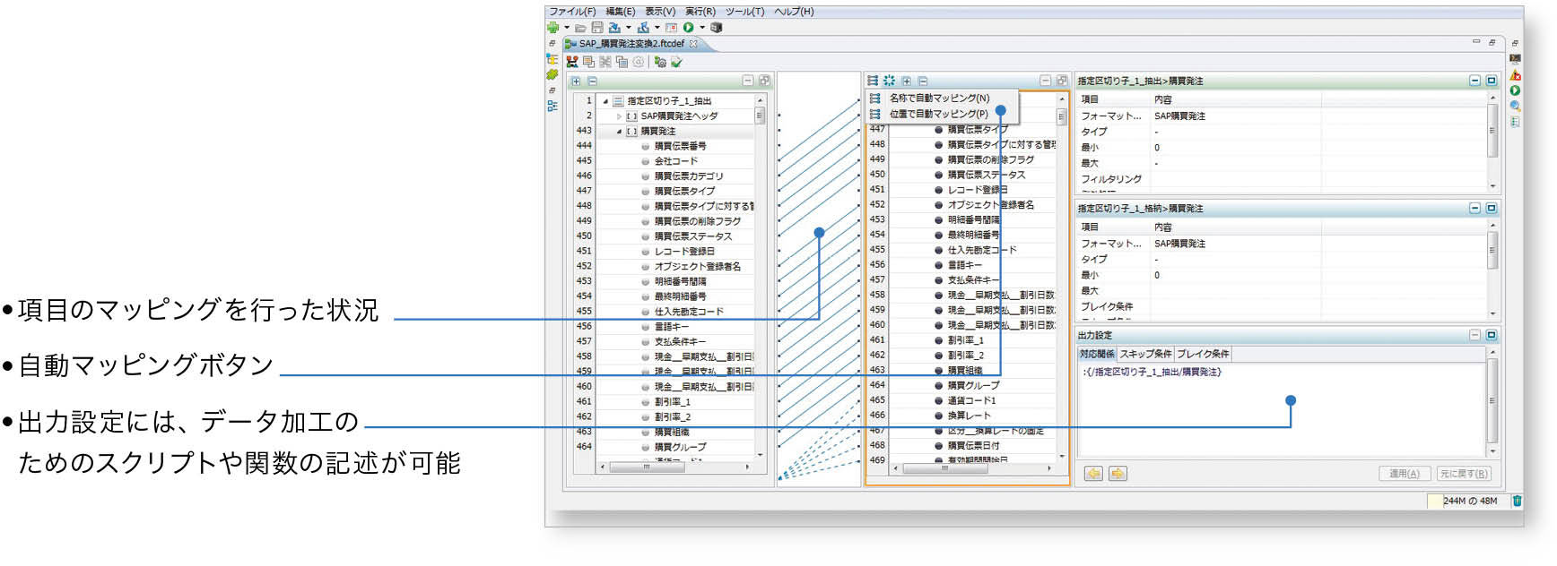Switch to the スキップ条件 tab

(x=1145, y=354)
